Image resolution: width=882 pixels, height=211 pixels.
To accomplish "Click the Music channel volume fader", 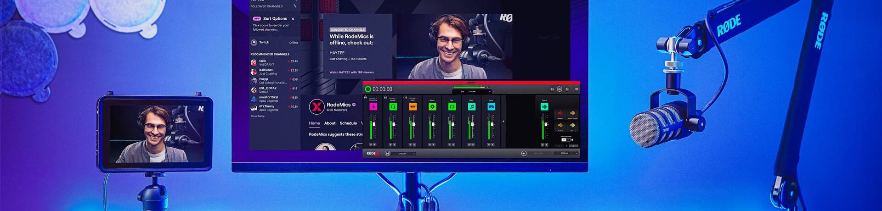I will point(473,124).
